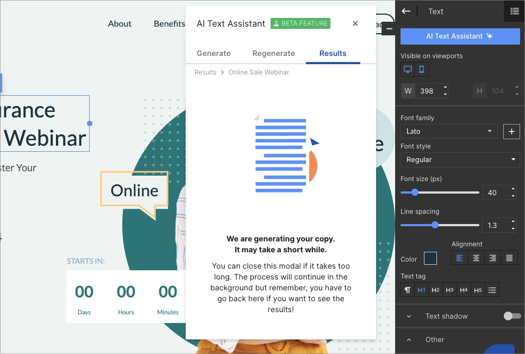Collapse the Other section
This screenshot has width=525, height=354.
(409, 339)
